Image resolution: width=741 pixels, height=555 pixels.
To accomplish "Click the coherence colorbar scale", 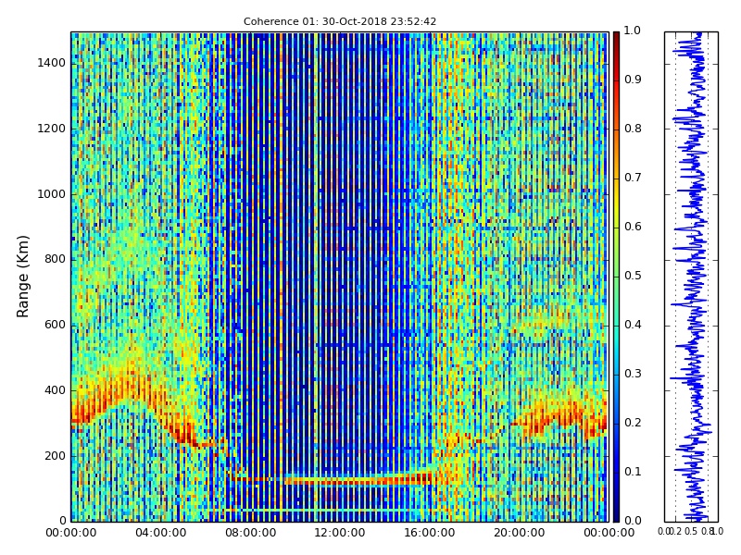I will (x=616, y=277).
